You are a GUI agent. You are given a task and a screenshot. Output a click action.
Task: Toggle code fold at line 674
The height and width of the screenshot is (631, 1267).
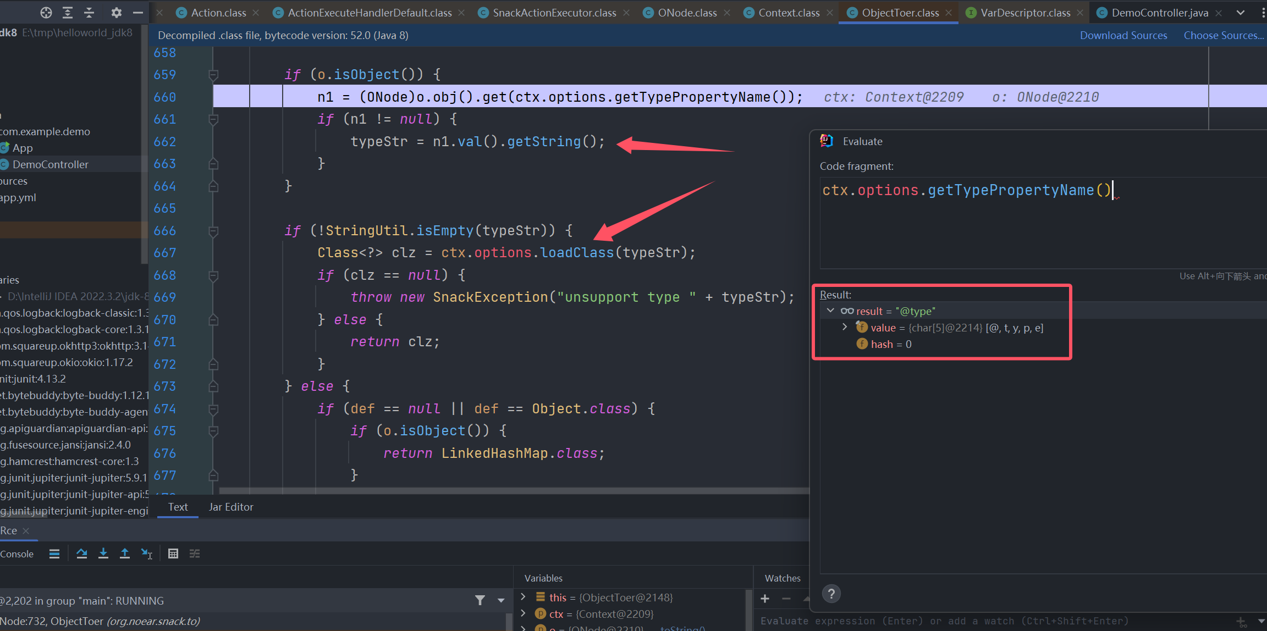214,409
